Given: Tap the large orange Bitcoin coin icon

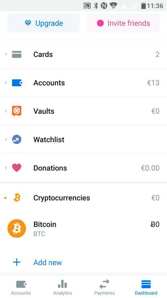Looking at the screenshot, I should click(x=17, y=228).
